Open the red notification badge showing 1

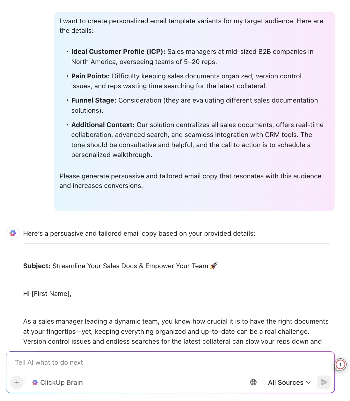(340, 364)
